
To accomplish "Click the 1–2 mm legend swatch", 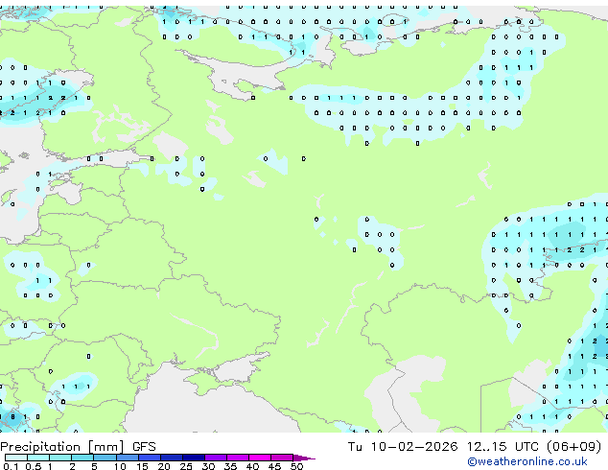I will pyautogui.click(x=60, y=458).
